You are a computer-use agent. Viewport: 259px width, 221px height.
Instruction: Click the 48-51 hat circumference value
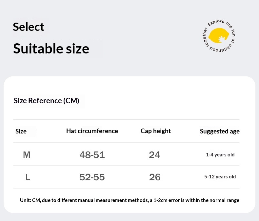pos(92,155)
